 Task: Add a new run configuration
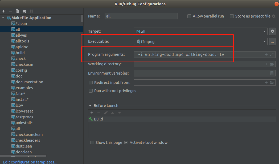pyautogui.click(x=3, y=11)
